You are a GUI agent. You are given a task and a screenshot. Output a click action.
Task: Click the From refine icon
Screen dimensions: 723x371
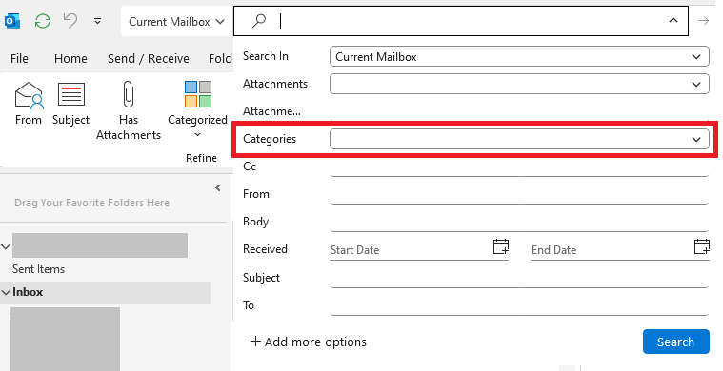click(x=29, y=95)
